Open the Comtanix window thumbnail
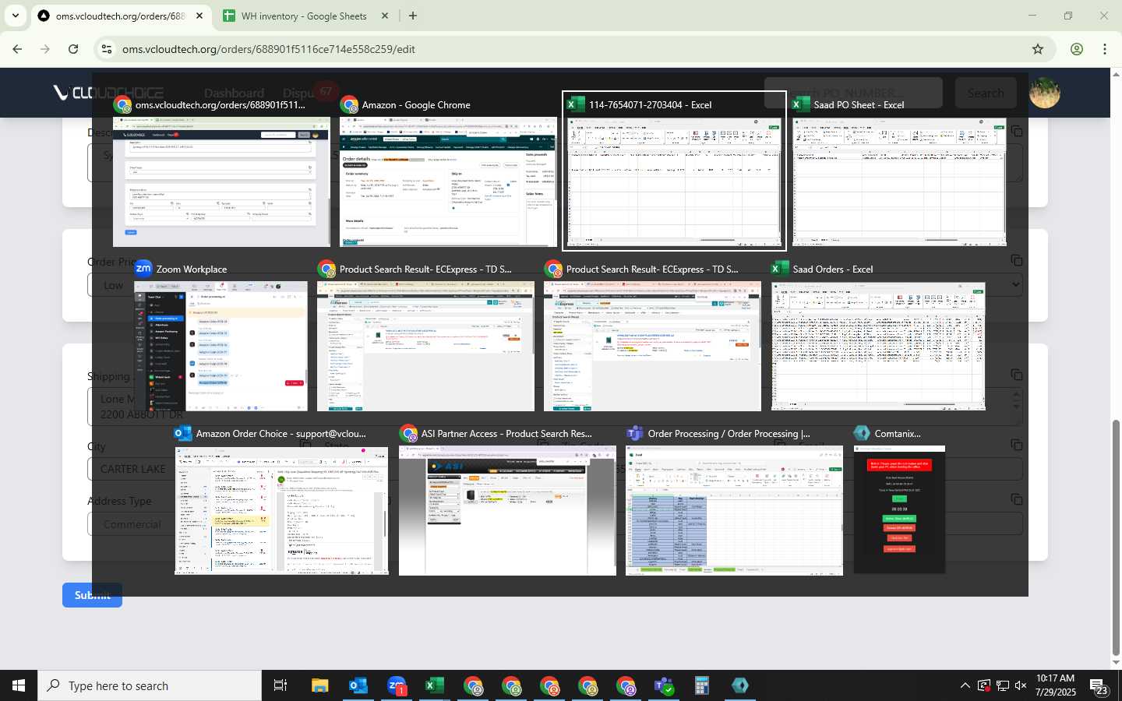Viewport: 1122px width, 701px height. click(x=899, y=511)
